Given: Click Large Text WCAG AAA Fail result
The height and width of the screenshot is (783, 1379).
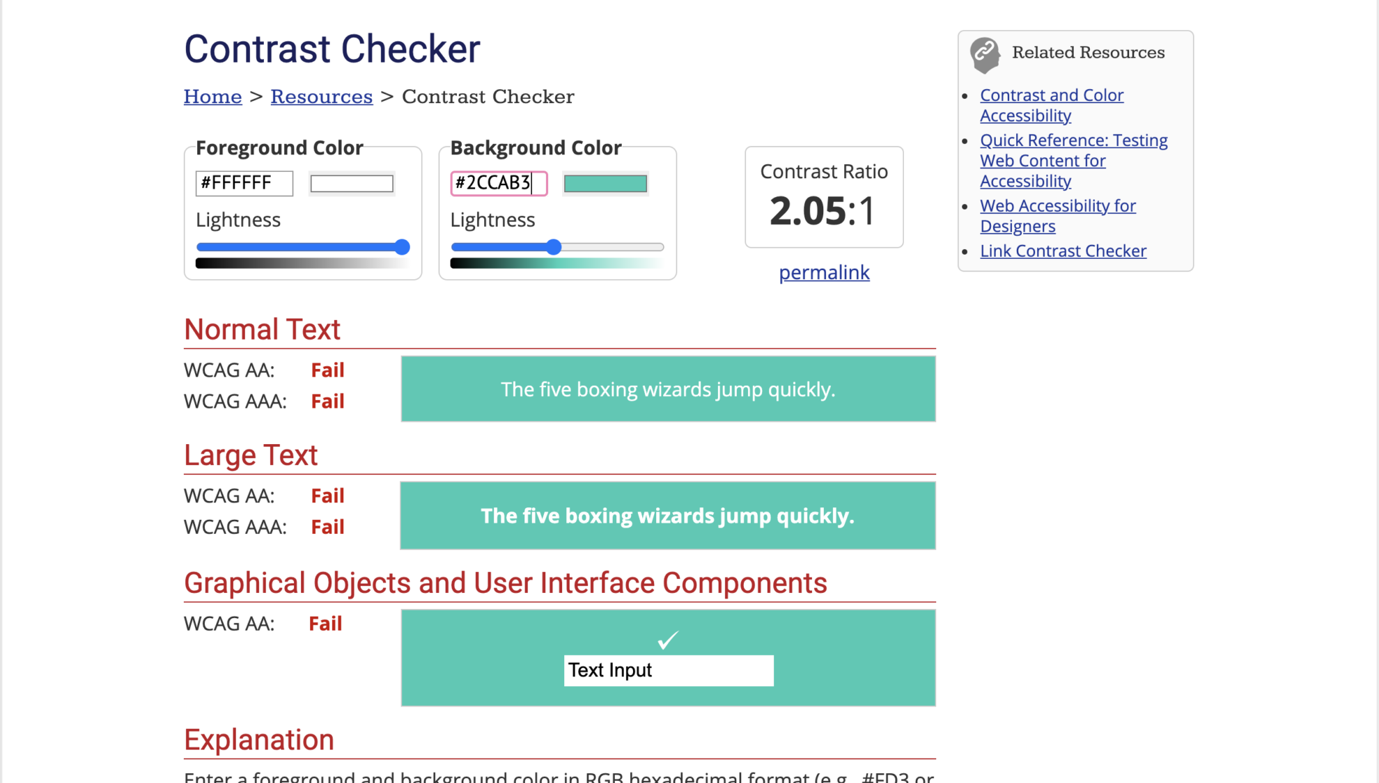Looking at the screenshot, I should (327, 527).
